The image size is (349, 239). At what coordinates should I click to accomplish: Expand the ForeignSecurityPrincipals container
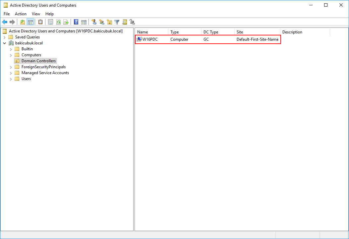point(11,67)
